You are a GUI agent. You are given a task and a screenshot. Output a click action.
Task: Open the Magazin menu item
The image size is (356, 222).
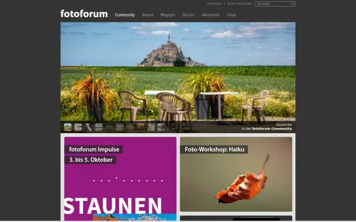168,15
